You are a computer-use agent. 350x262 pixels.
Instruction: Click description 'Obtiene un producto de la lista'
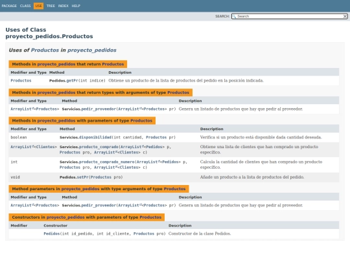click(186, 81)
